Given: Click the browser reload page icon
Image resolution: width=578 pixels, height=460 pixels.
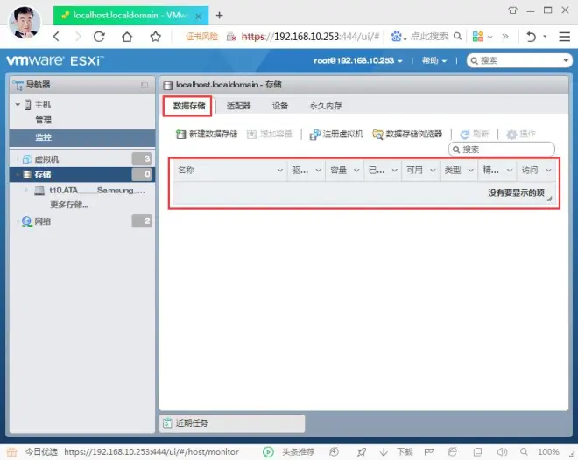Looking at the screenshot, I should [98, 37].
